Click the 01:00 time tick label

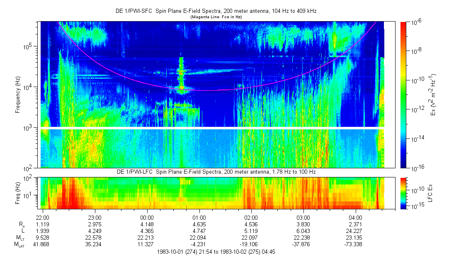pyautogui.click(x=199, y=218)
